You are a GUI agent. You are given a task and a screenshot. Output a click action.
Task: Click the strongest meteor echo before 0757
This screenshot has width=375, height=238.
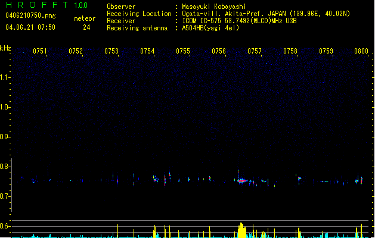click(243, 181)
